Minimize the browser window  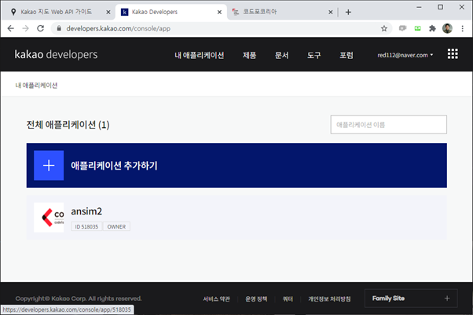(419, 7)
